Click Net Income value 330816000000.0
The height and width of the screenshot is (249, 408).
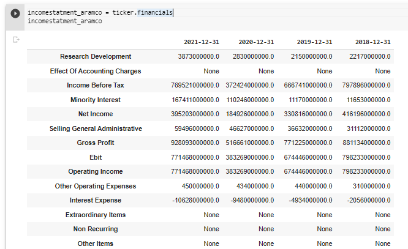[x=308, y=114]
